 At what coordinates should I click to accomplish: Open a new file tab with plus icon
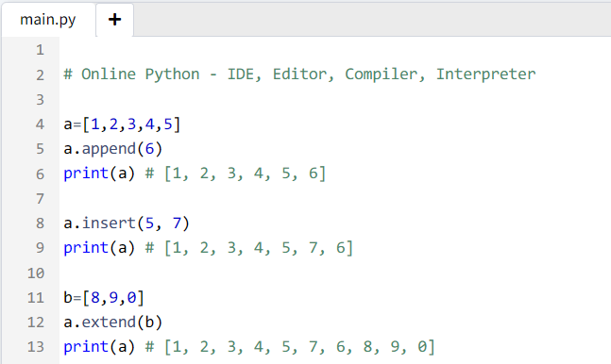[114, 20]
